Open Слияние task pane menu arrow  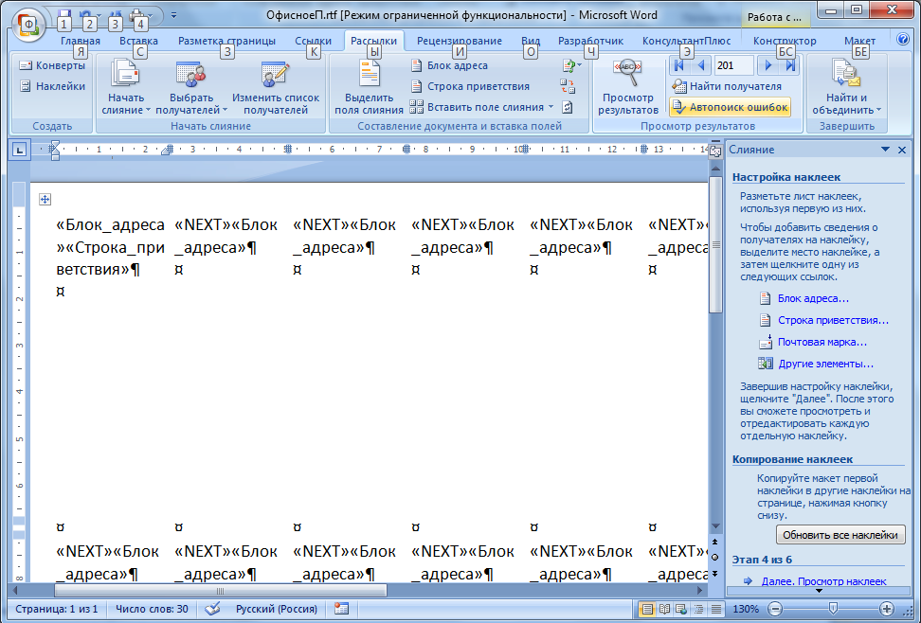click(x=885, y=150)
